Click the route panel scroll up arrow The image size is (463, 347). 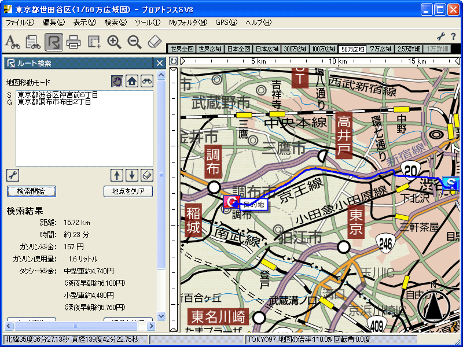[161, 75]
